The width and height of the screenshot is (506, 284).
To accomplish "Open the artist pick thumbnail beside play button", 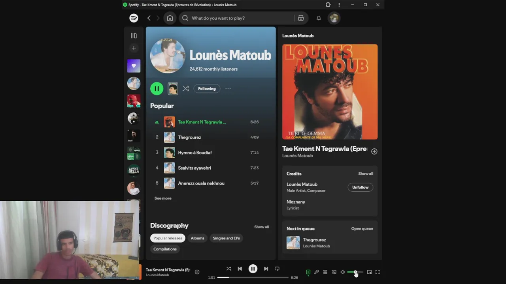I will (x=173, y=89).
